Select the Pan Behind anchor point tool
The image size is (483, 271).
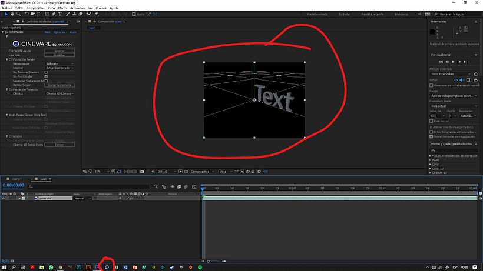[39, 14]
